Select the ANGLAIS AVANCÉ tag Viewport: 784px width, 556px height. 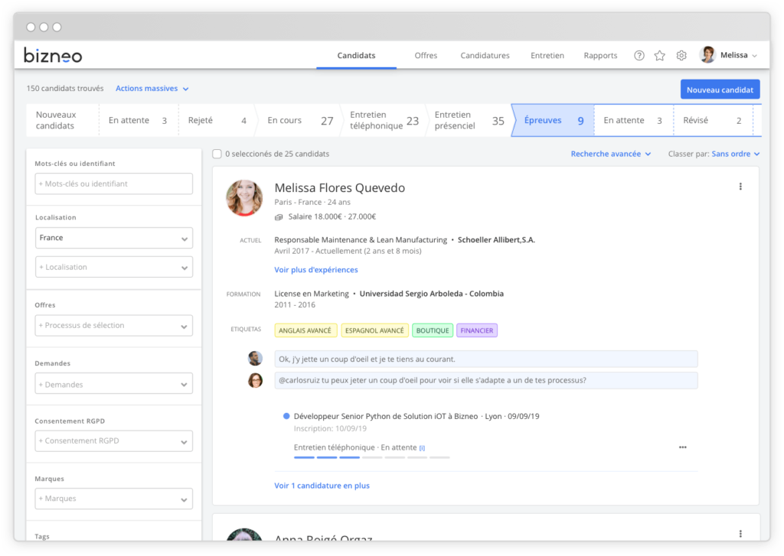[x=306, y=330]
